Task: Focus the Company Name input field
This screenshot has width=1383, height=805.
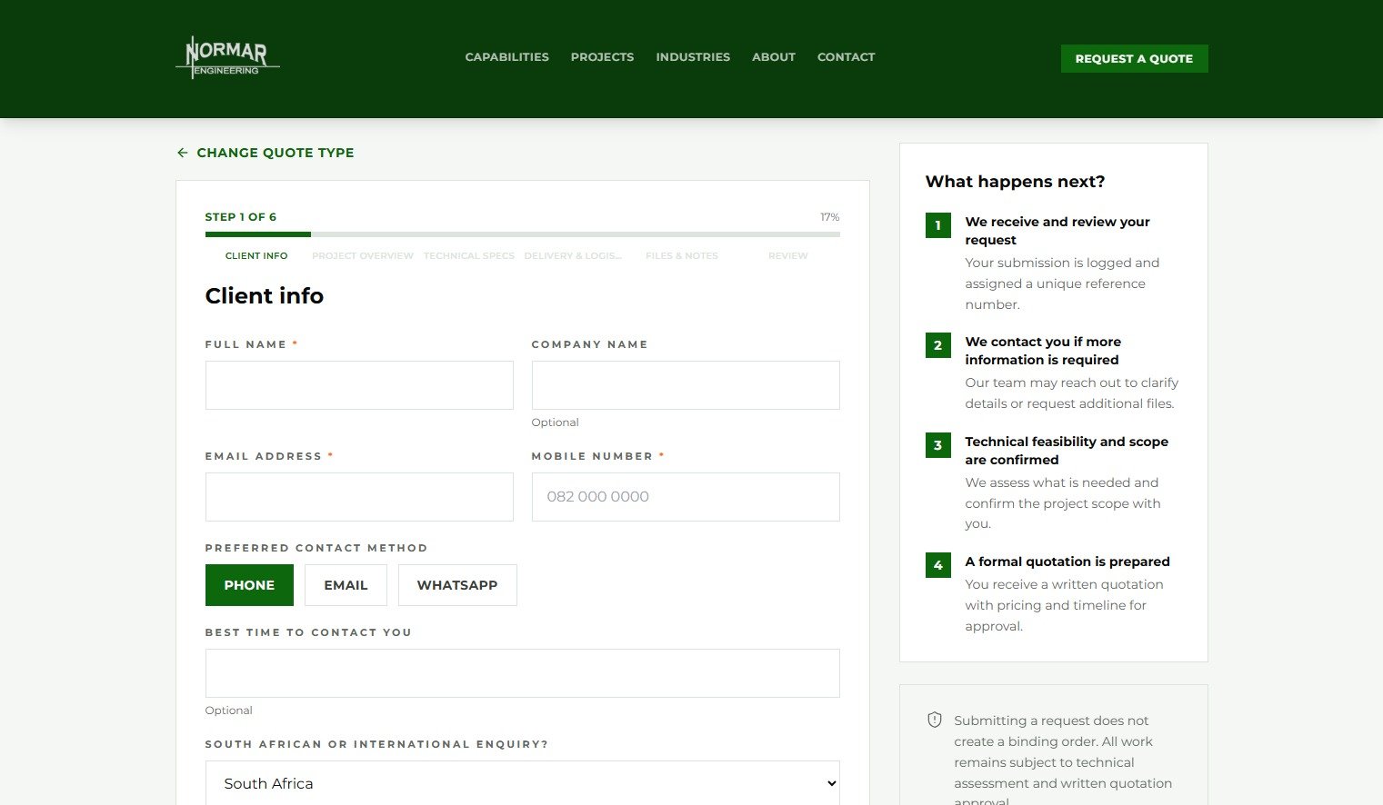Action: pyautogui.click(x=686, y=385)
